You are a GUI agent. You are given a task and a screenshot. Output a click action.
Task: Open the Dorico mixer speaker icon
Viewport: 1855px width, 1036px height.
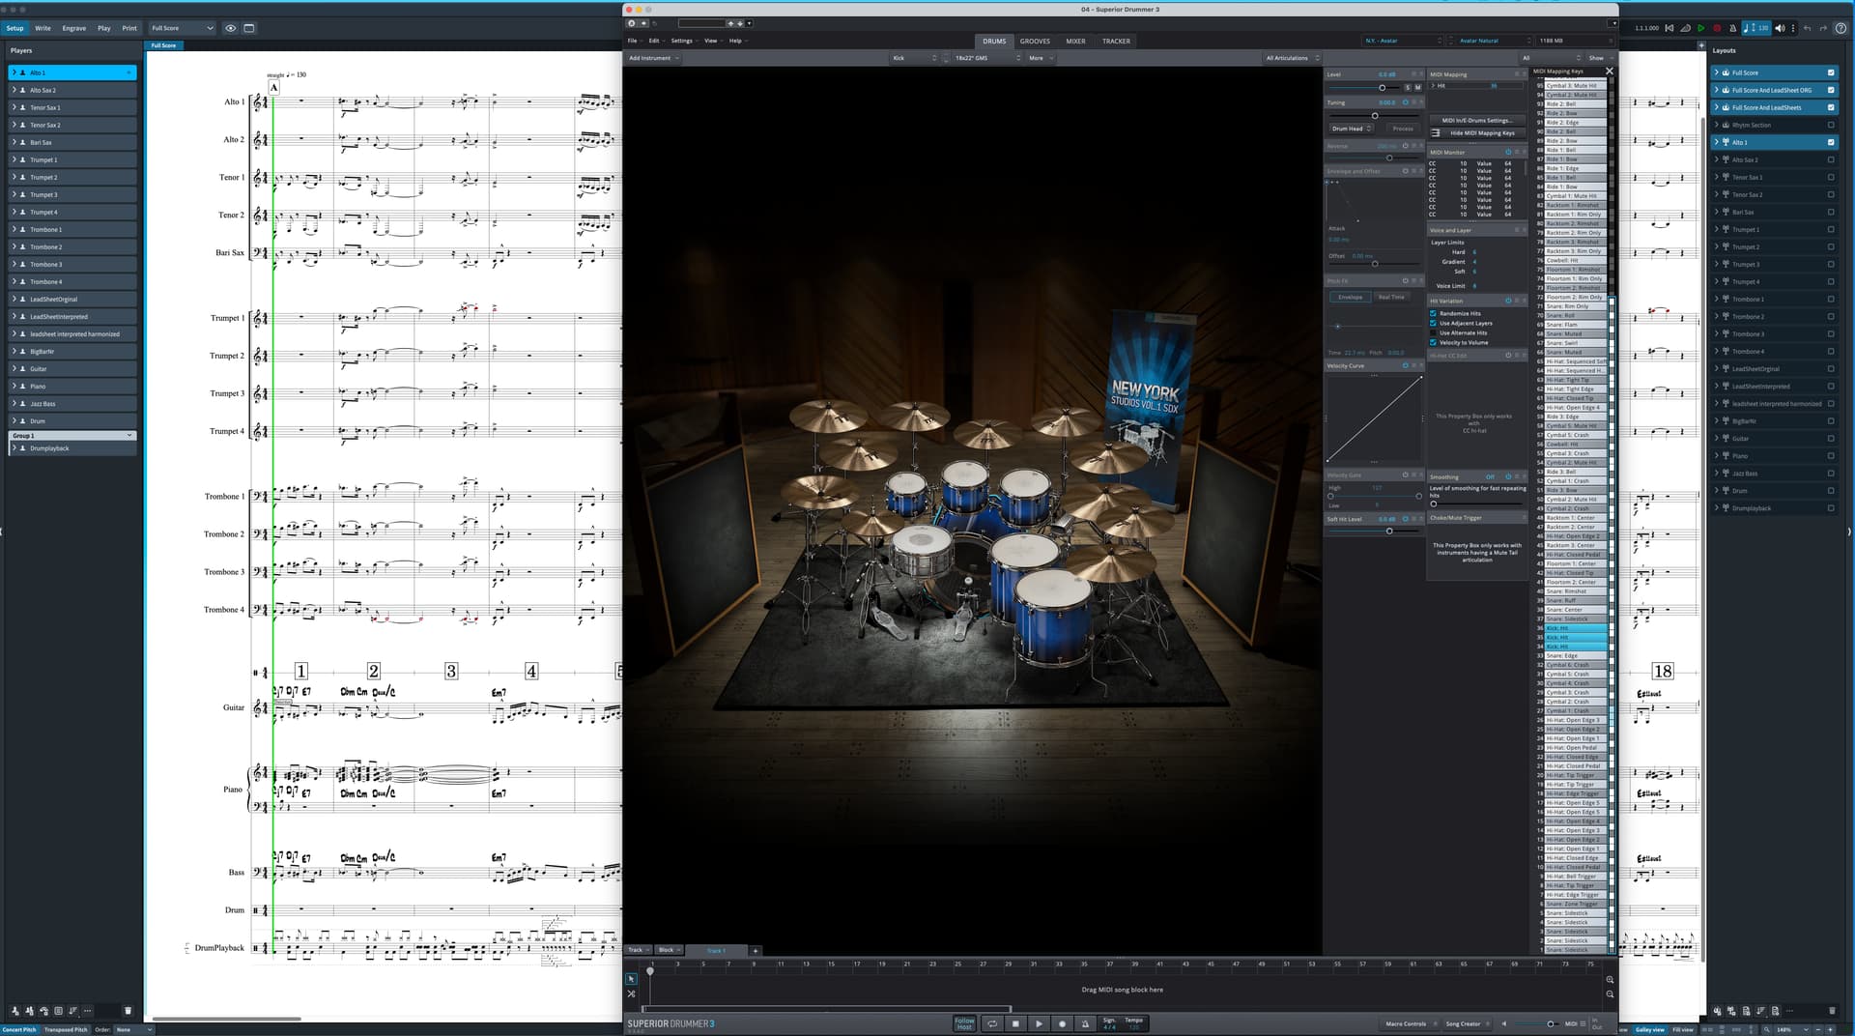[x=1780, y=28]
